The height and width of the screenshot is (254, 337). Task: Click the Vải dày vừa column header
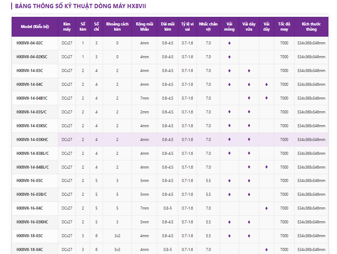pyautogui.click(x=249, y=27)
